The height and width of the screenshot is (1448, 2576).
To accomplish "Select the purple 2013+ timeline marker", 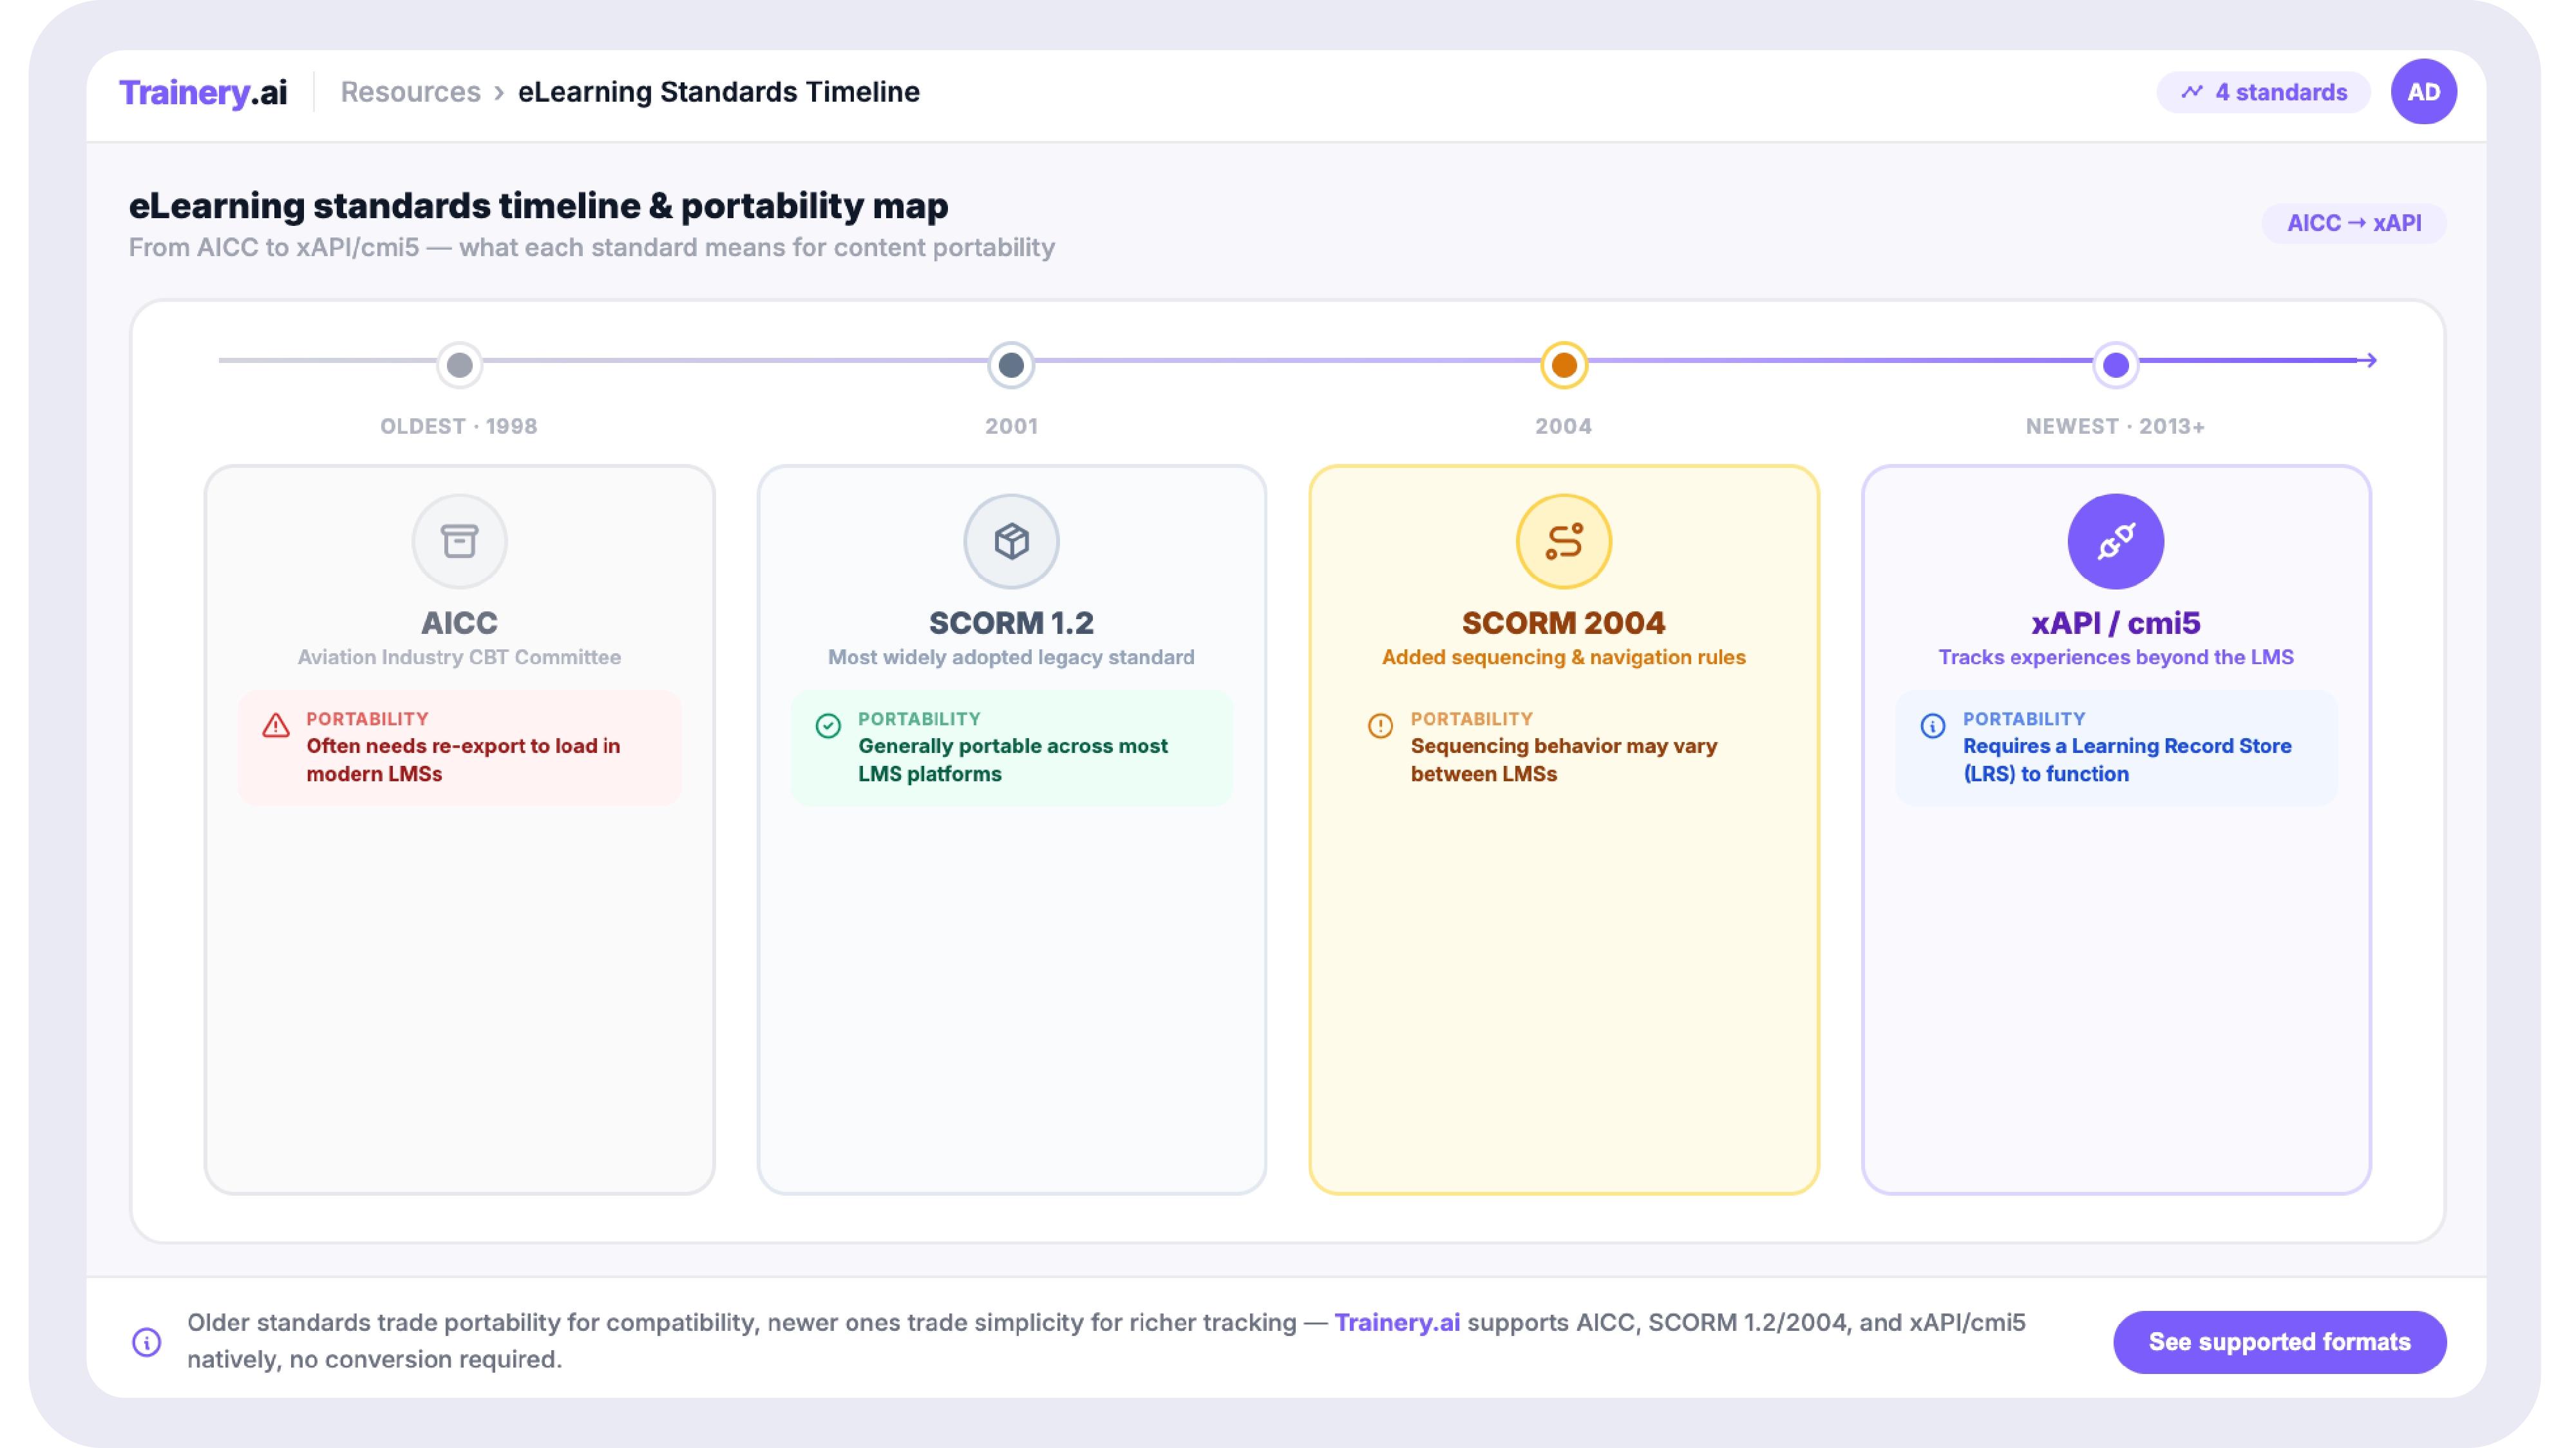I will tap(2116, 365).
